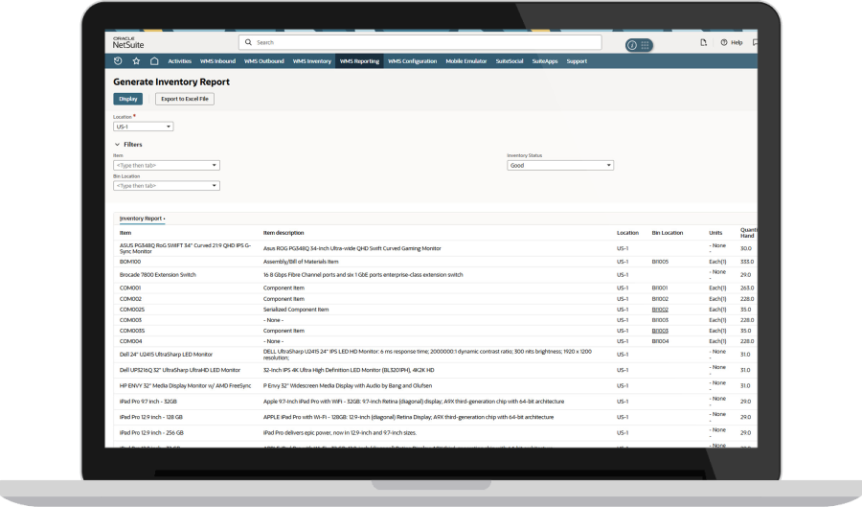Screen dimensions: 862x507
Task: Click the grid icon in the header pill
Action: [646, 45]
